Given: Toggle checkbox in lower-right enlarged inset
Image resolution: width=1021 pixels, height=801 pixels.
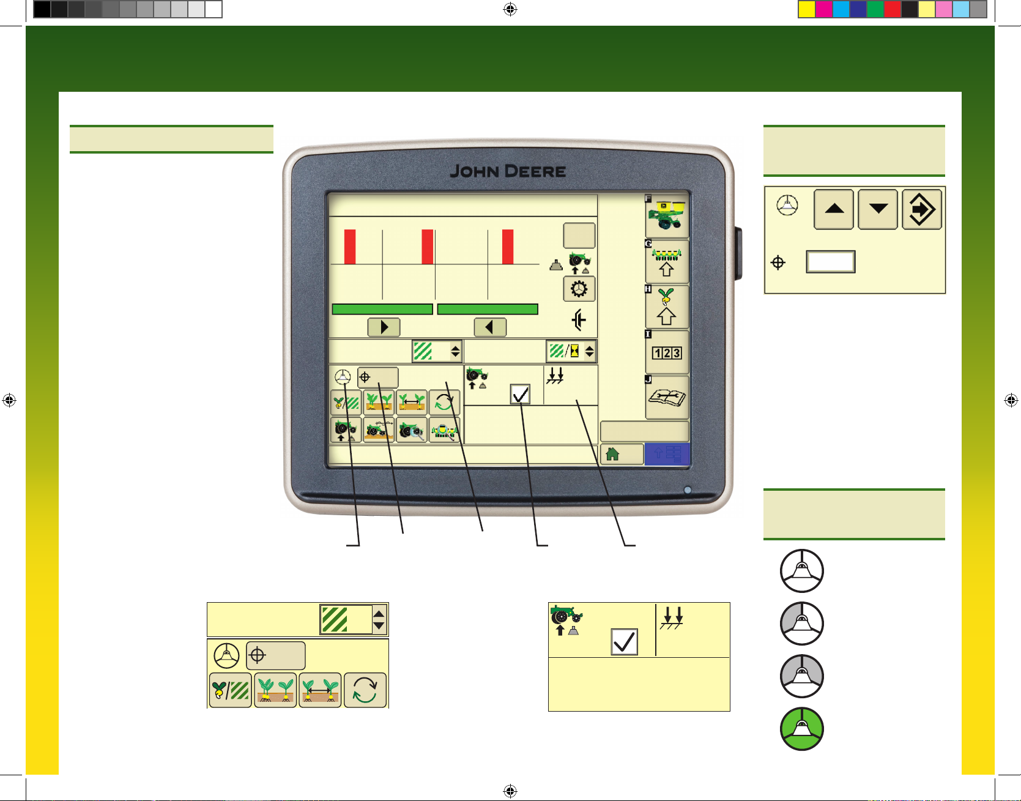Looking at the screenshot, I should 625,642.
